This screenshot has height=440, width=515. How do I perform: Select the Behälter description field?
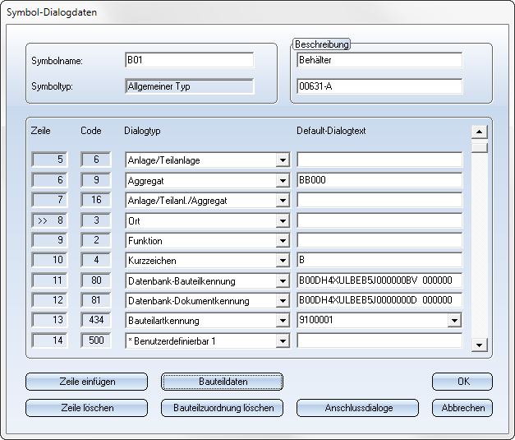379,60
